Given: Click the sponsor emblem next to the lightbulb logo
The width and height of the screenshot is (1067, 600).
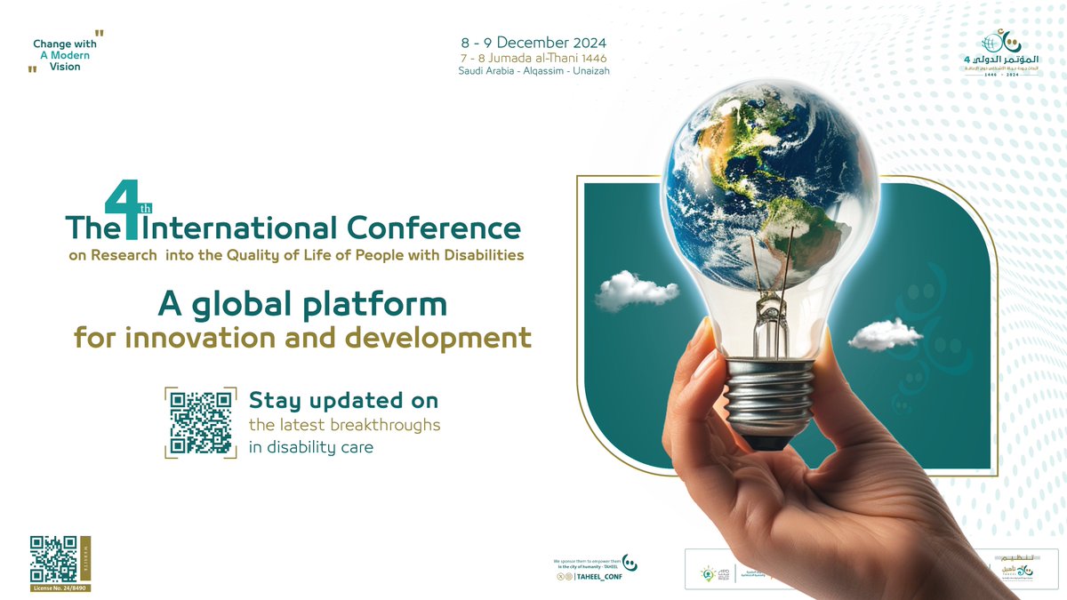Looking at the screenshot, I should 724,574.
